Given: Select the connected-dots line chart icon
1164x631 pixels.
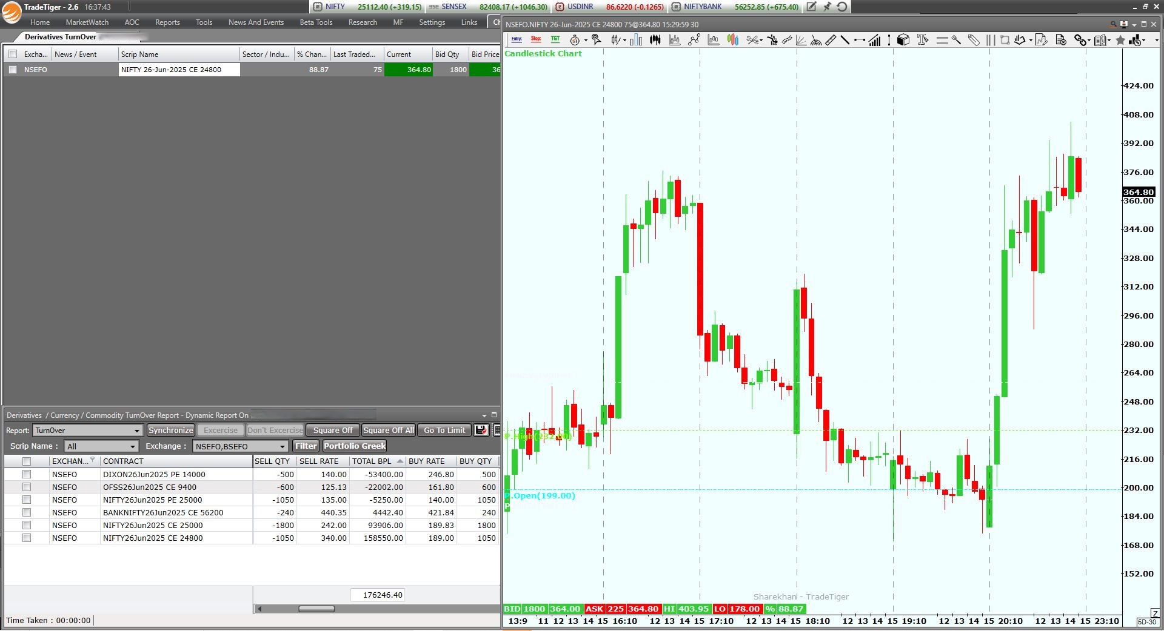Looking at the screenshot, I should (x=694, y=40).
